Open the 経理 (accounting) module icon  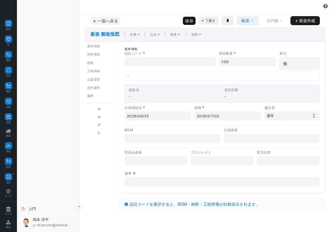[8, 161]
